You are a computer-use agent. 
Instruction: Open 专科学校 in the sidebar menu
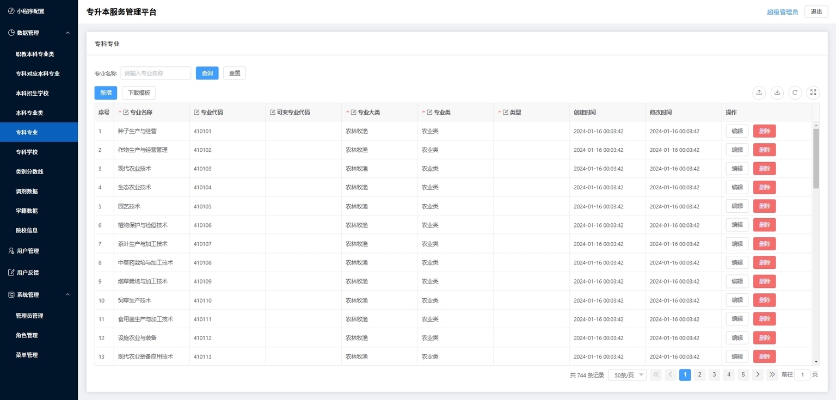[27, 152]
